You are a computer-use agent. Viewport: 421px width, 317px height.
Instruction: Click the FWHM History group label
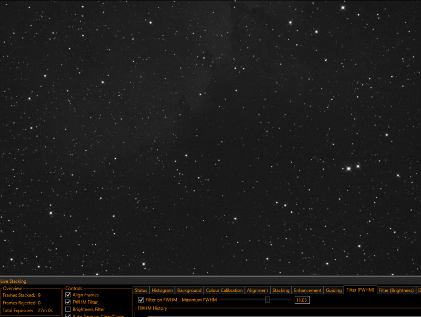(152, 309)
